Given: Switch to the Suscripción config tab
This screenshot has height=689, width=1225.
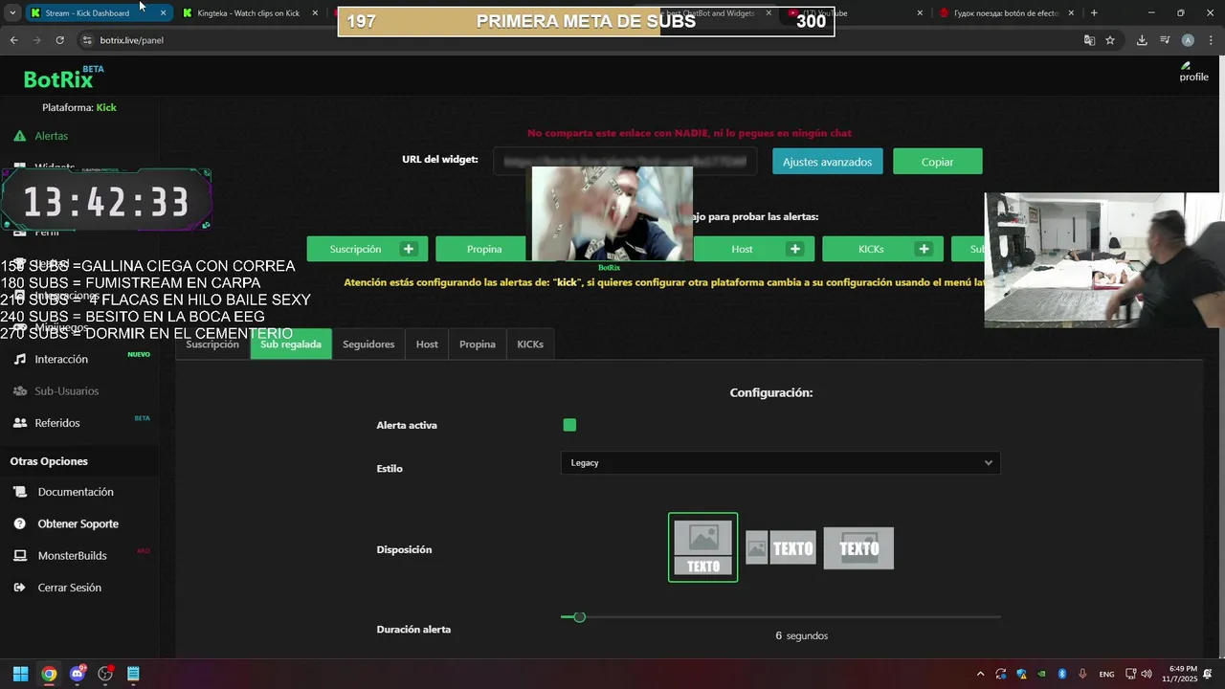Looking at the screenshot, I should click(x=212, y=344).
